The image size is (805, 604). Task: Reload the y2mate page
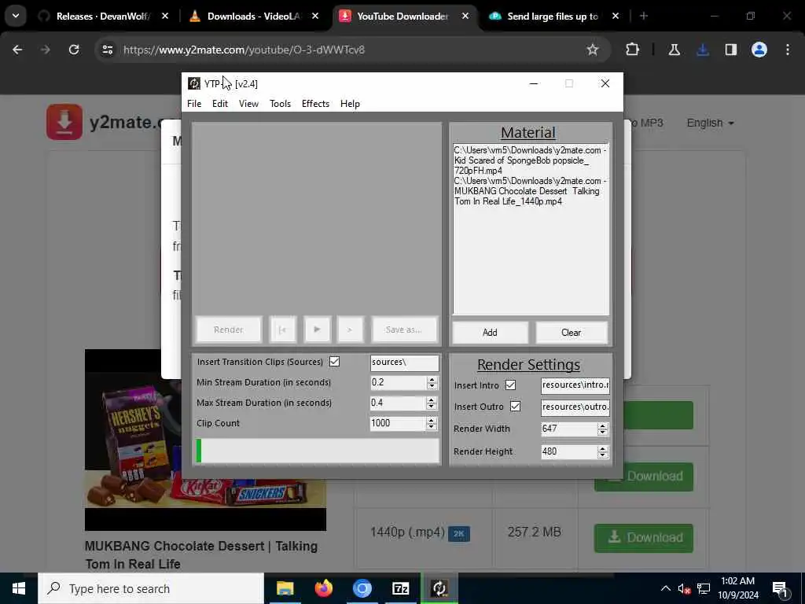click(x=74, y=50)
